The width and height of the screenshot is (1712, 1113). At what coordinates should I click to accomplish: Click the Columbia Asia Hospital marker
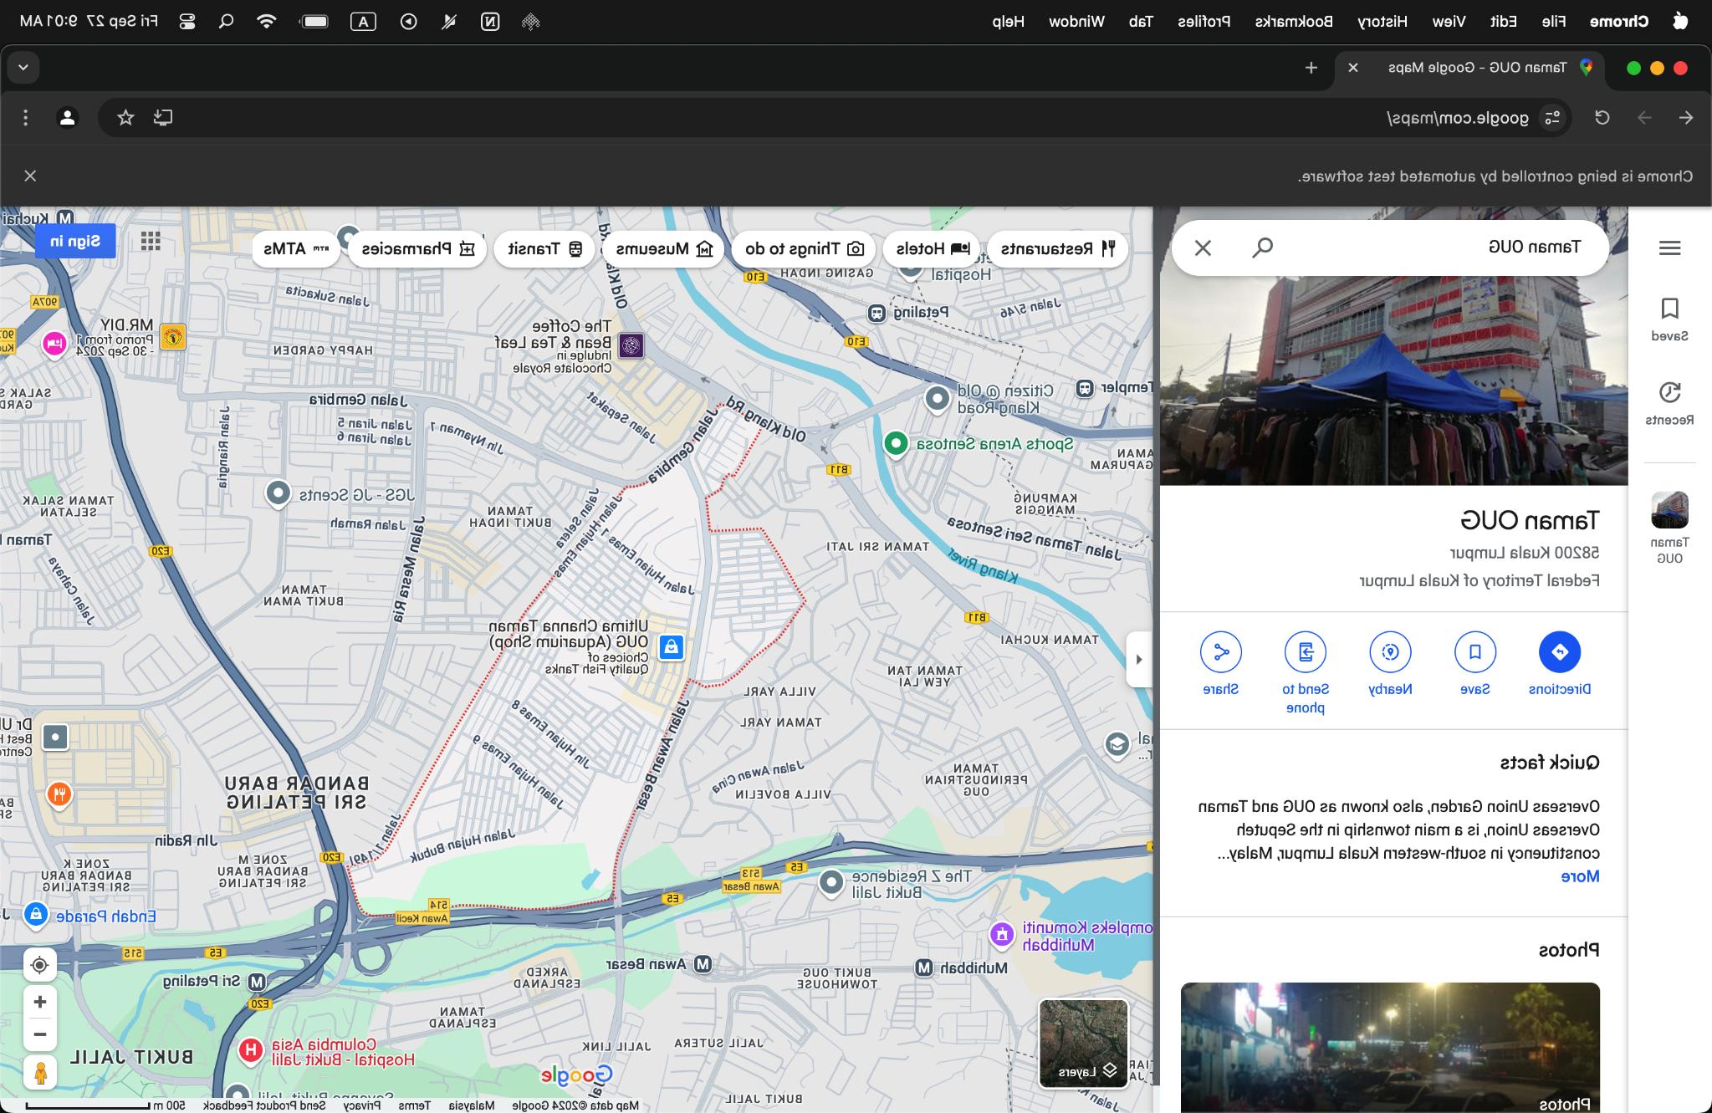point(250,1050)
